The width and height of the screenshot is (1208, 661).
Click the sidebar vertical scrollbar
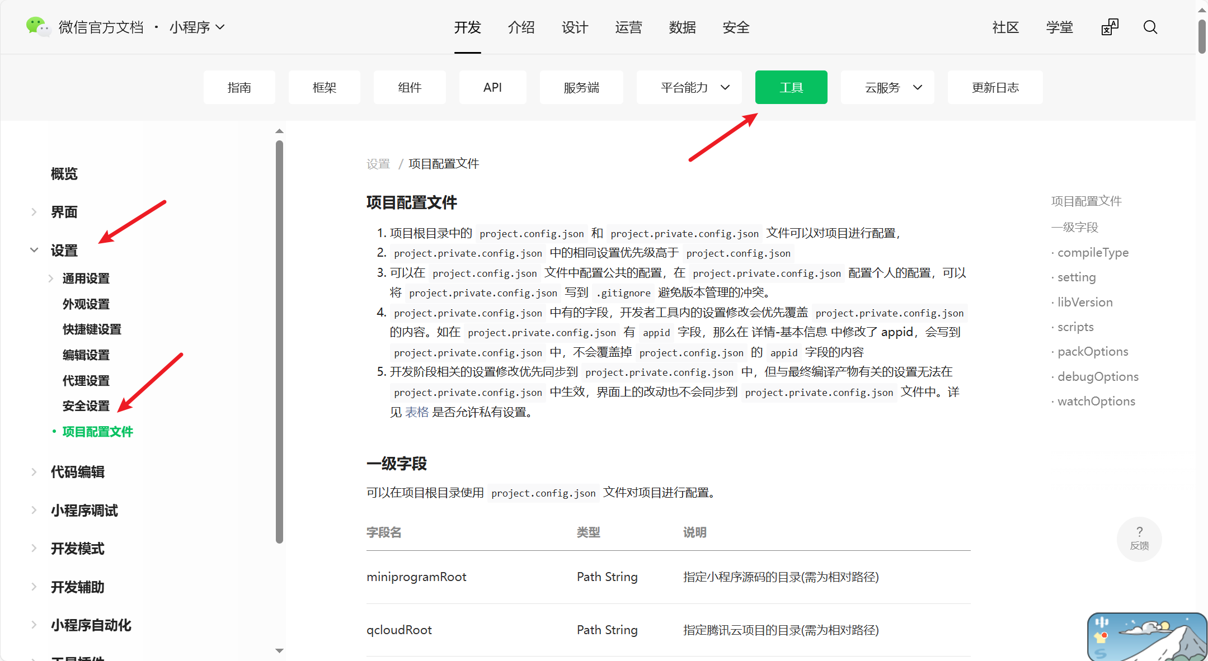[279, 341]
